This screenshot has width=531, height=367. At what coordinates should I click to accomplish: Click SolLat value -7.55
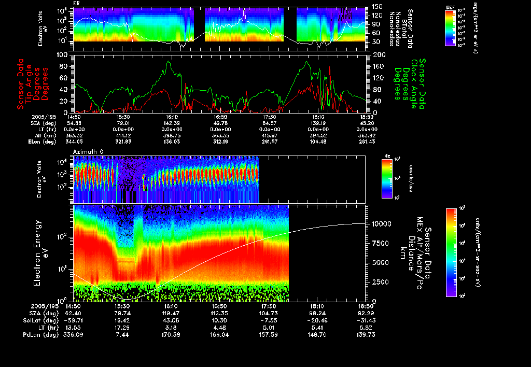pos(268,320)
